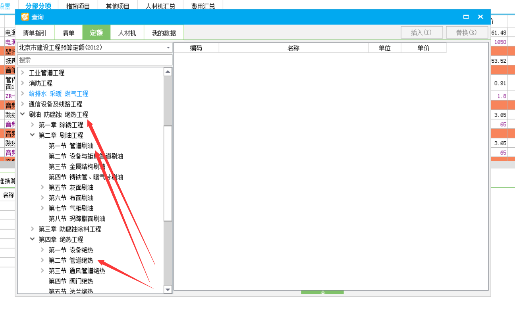The height and width of the screenshot is (310, 515).
Task: Select 第一节 管道刷油
Action: [71, 146]
